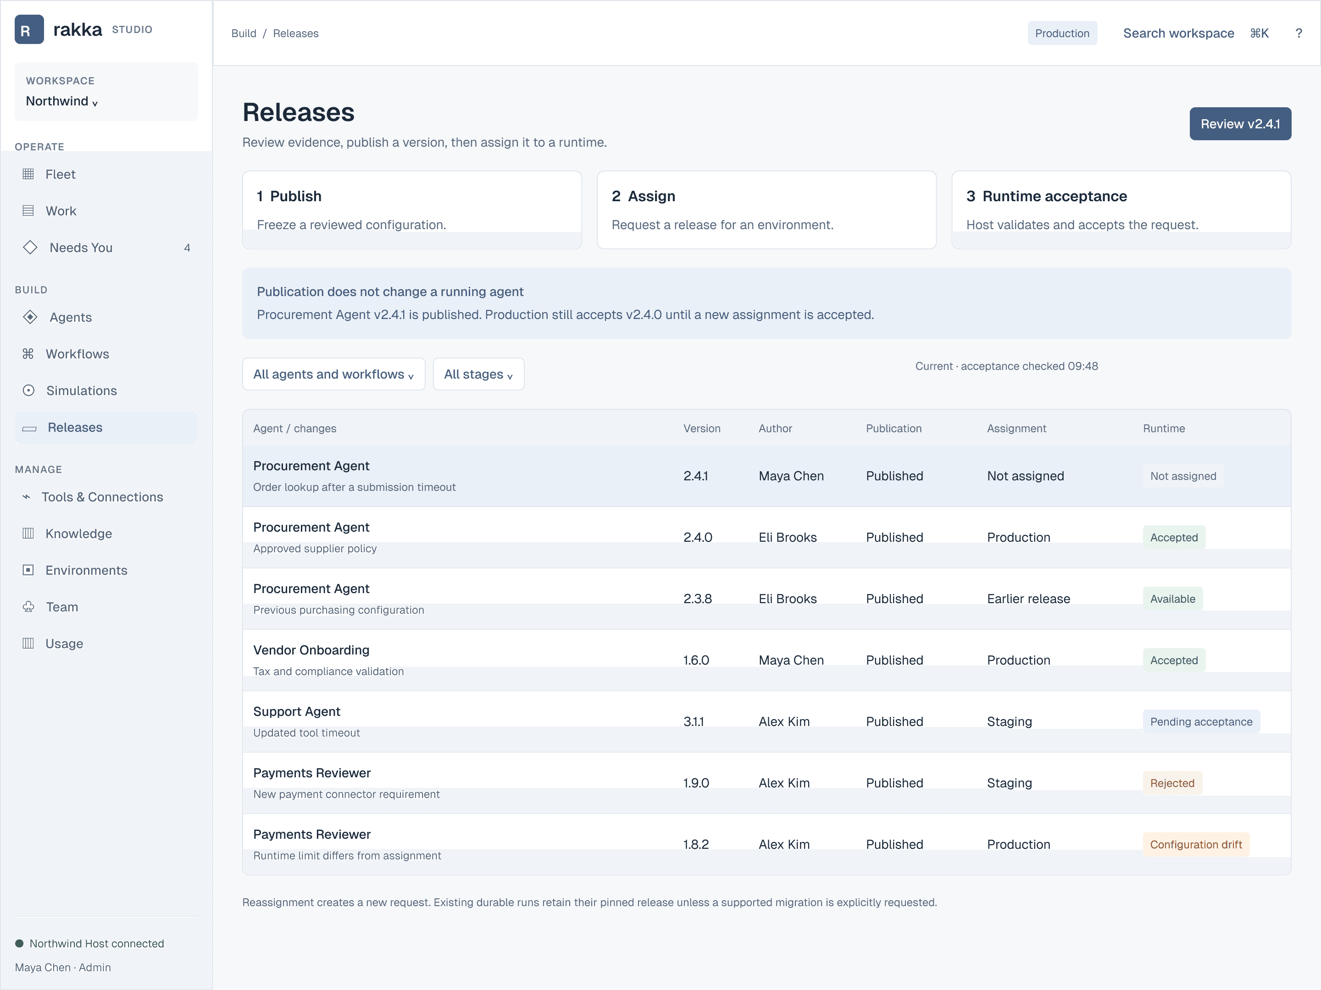Click the Knowledge columns icon
The height and width of the screenshot is (990, 1321).
click(28, 533)
